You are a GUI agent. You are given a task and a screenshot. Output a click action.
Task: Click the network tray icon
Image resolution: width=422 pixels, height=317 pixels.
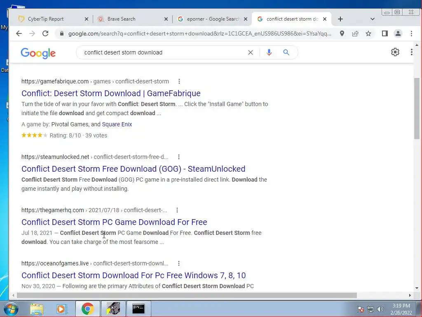(x=370, y=309)
